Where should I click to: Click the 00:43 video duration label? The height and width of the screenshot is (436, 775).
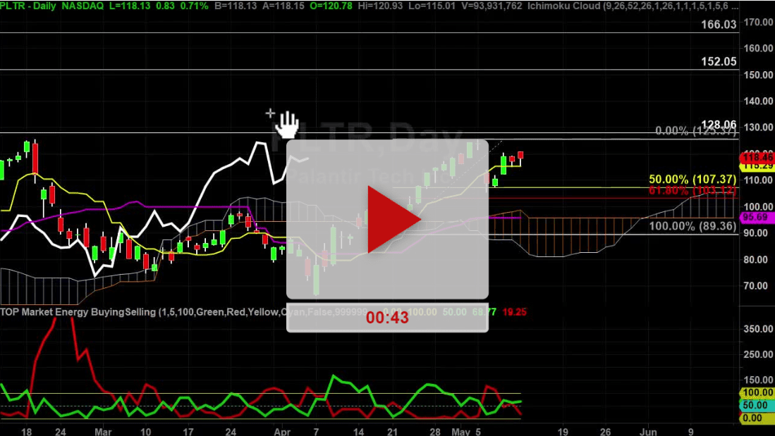tap(388, 318)
